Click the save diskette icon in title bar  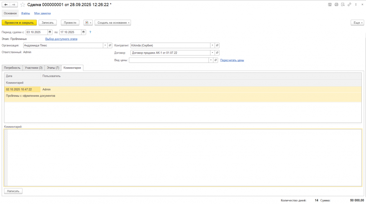(x=330, y=4)
